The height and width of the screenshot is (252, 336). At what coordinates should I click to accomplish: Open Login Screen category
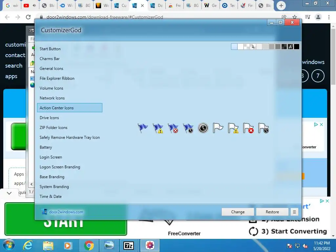click(x=70, y=157)
